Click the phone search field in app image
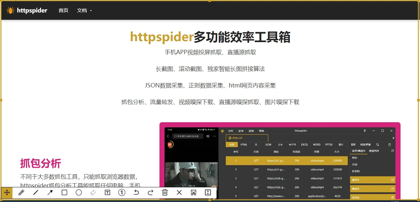 point(188,136)
